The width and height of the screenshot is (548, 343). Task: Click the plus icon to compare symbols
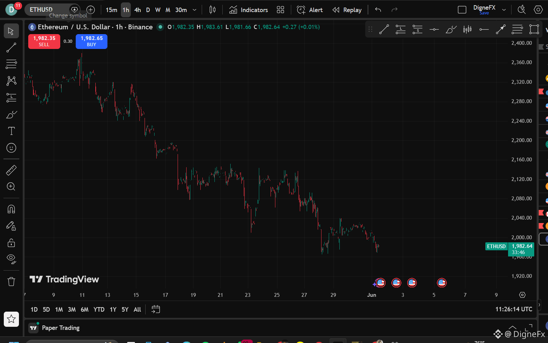tap(91, 10)
